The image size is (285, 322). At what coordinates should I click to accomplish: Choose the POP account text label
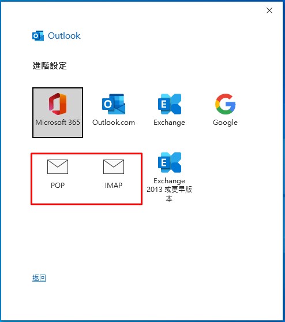click(58, 185)
